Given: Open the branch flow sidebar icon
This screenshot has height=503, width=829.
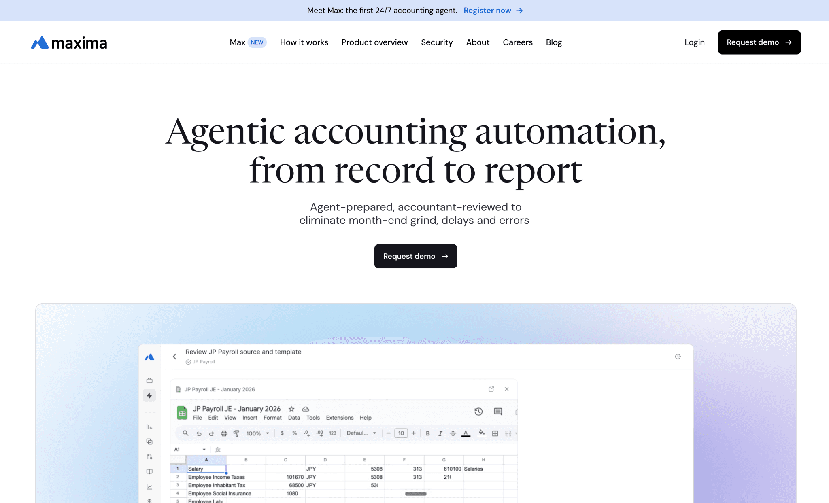Looking at the screenshot, I should click(x=149, y=456).
